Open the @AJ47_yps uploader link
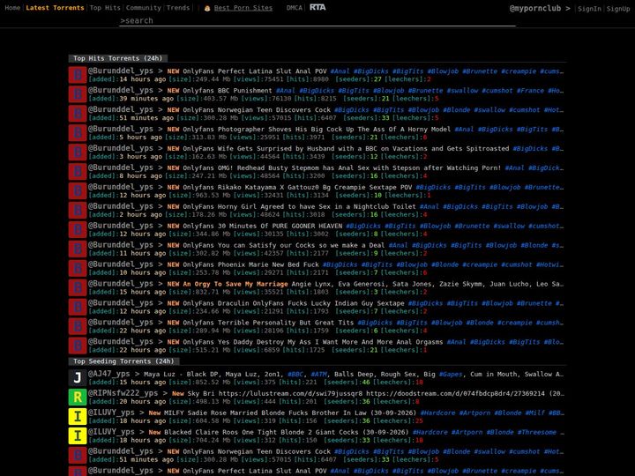 (109, 374)
